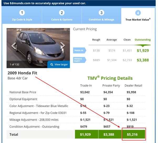The height and width of the screenshot is (143, 158).
Task: Select the True Market Value tab
Action: pyautogui.click(x=138, y=16)
